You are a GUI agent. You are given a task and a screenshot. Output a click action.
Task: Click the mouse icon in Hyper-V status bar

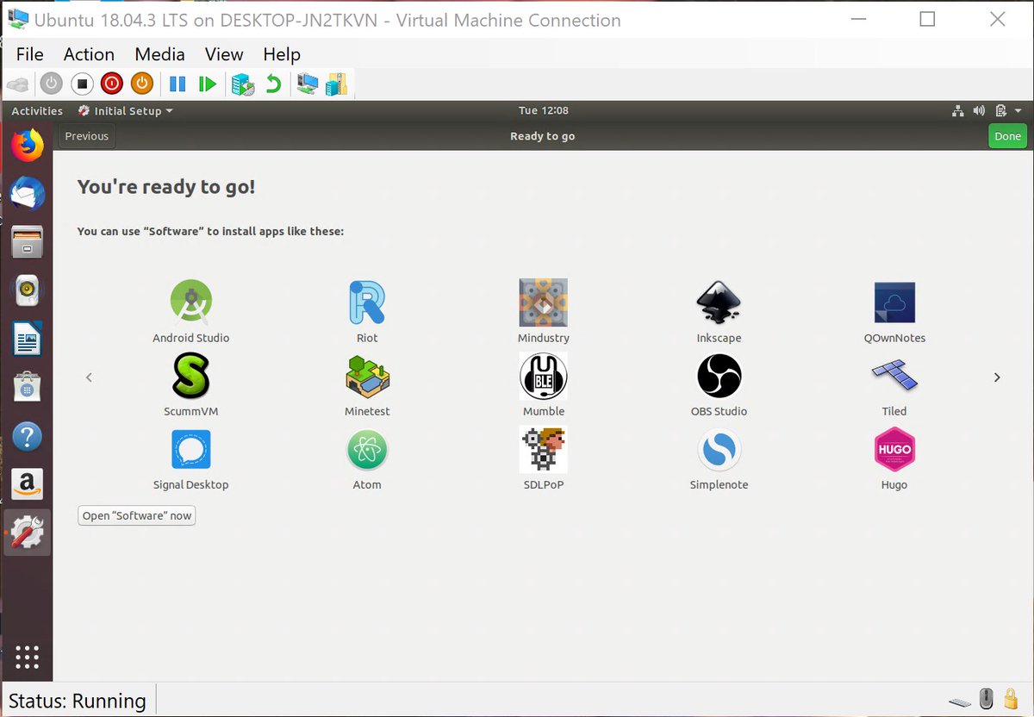pyautogui.click(x=987, y=700)
